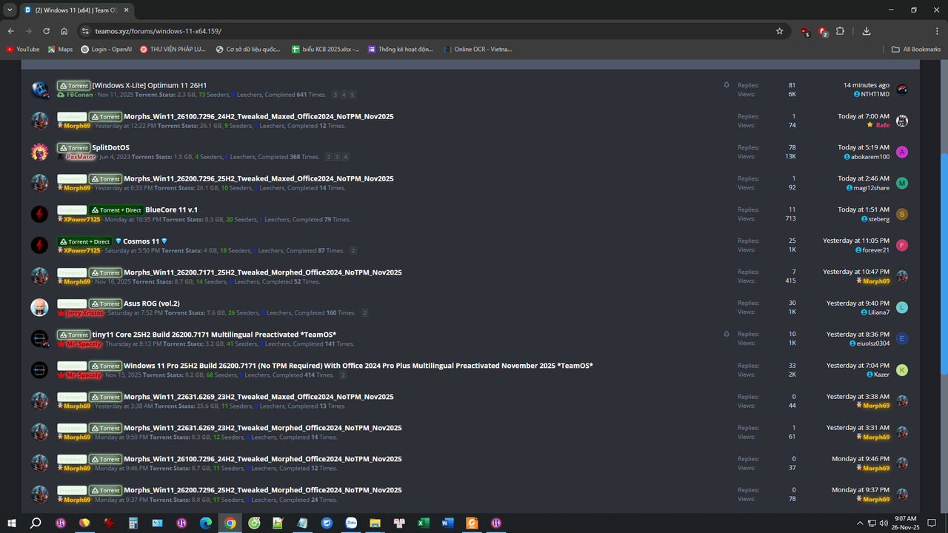
Task: Click the Torrent + Direct label on Cosmos 11
Action: (x=84, y=241)
